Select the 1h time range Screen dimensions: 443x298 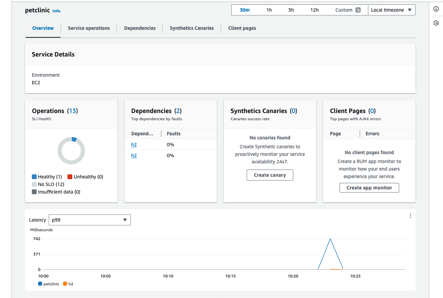tap(269, 10)
